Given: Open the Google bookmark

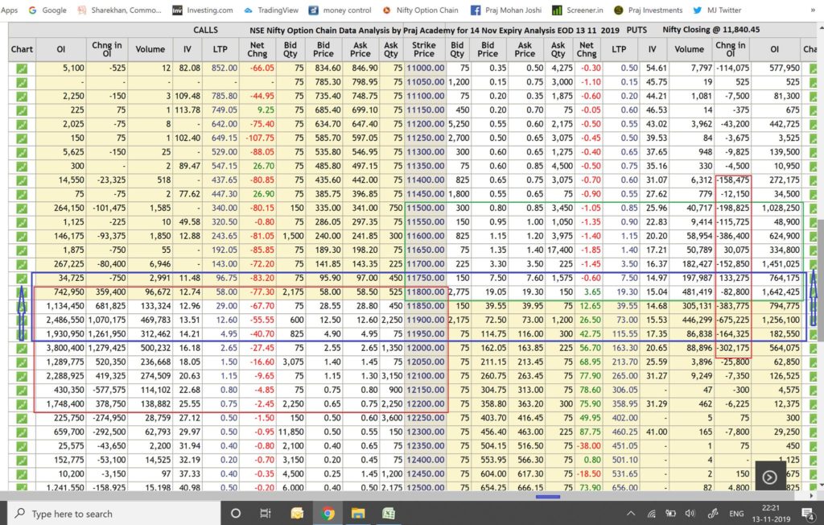Looking at the screenshot, I should click(47, 10).
